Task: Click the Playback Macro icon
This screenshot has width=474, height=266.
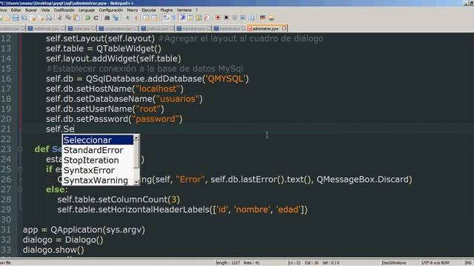Action: tap(234, 18)
